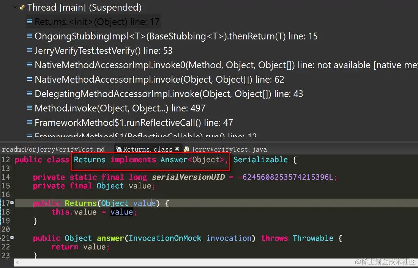418x268 pixels.
Task: Click stack frame icon of Method.invoke row
Action: tap(30, 108)
